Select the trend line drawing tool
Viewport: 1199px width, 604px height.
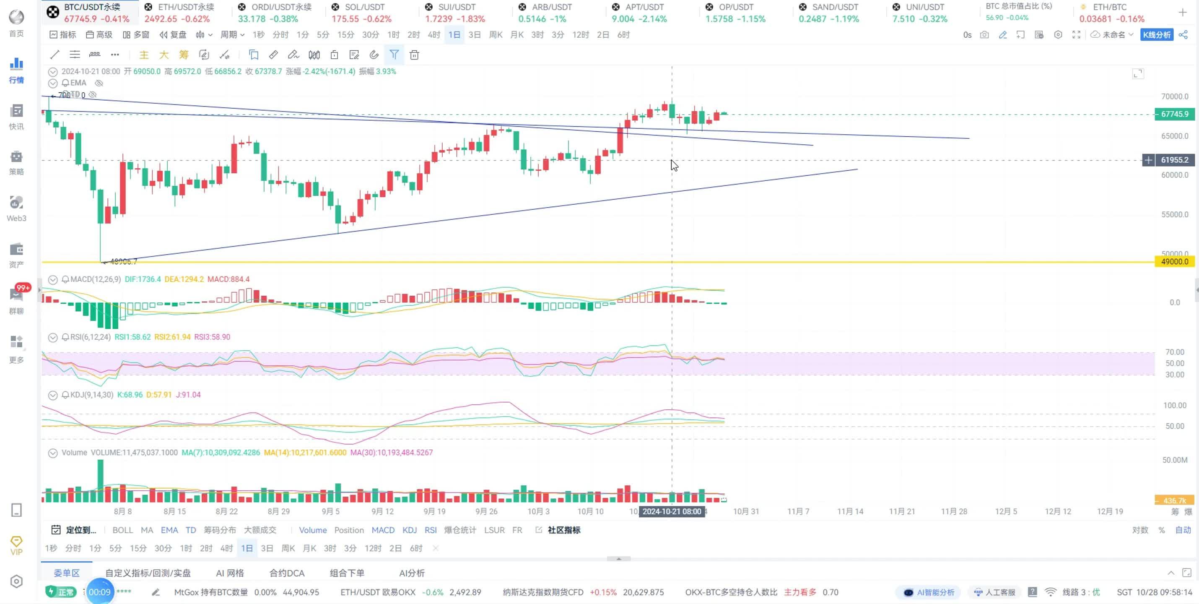point(54,55)
